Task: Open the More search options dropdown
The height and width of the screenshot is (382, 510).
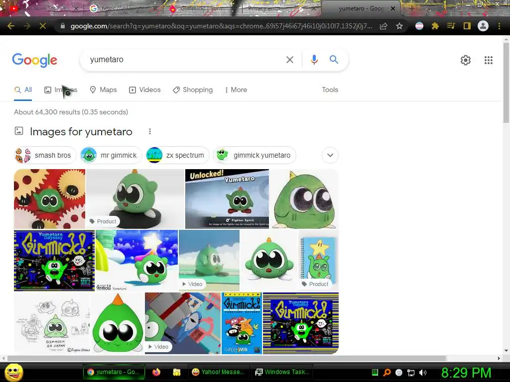Action: click(236, 90)
